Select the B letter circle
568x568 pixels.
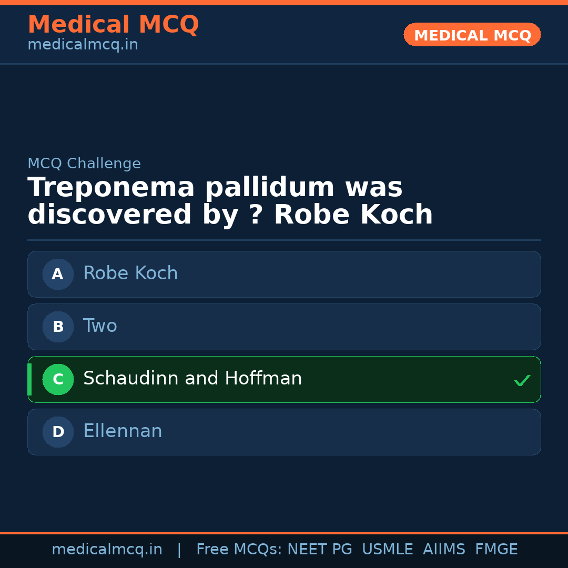pyautogui.click(x=58, y=327)
